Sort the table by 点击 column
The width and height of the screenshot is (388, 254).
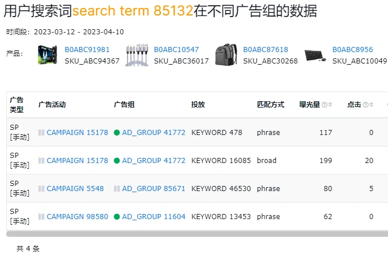point(371,105)
